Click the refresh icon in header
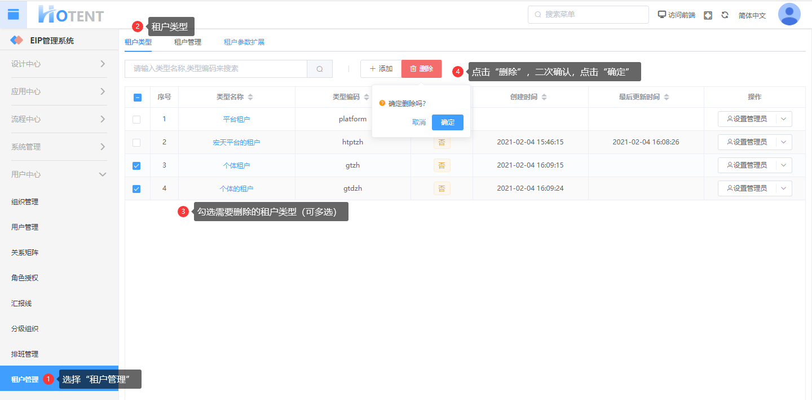This screenshot has width=812, height=400. [x=725, y=15]
